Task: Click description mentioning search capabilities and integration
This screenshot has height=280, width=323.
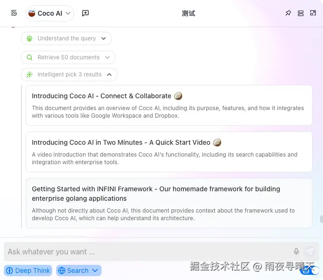Action: 165,159
